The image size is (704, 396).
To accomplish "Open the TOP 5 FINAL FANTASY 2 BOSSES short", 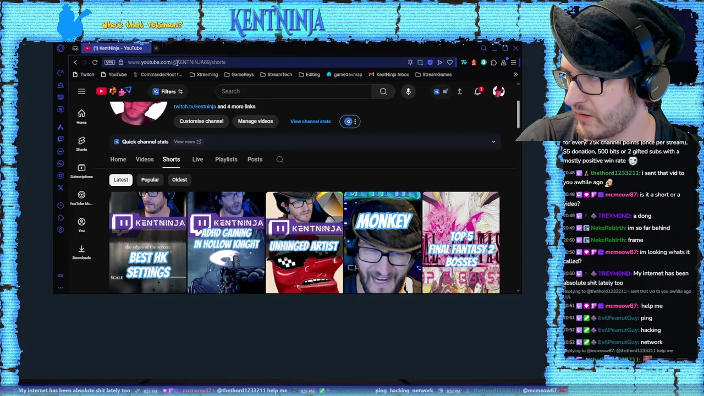I will point(461,243).
